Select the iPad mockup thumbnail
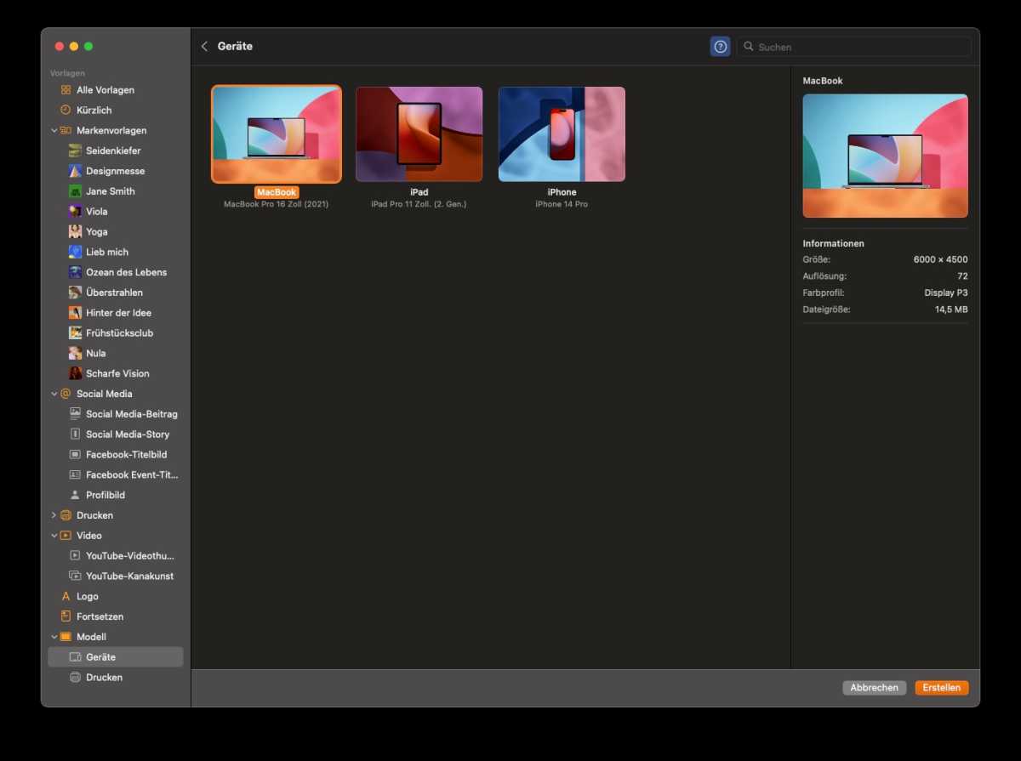This screenshot has width=1021, height=761. 419,134
